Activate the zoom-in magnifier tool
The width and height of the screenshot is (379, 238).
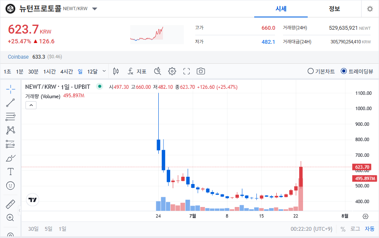click(x=10, y=218)
